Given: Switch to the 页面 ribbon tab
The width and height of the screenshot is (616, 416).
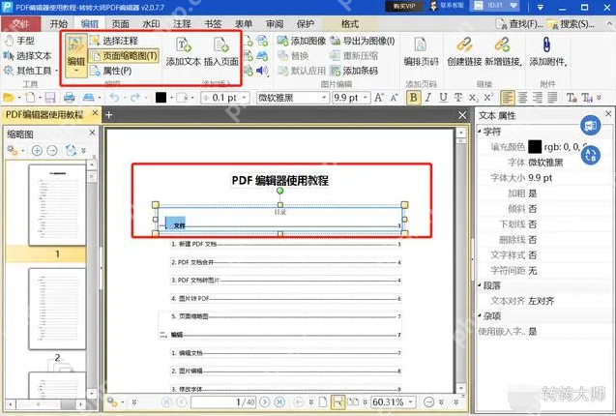Looking at the screenshot, I should [120, 24].
